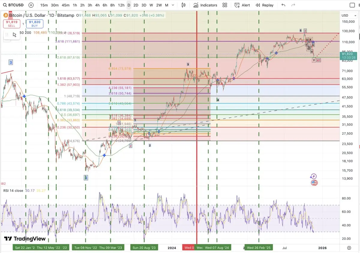The width and height of the screenshot is (360, 253).
Task: Click the floating toolbar drag handle dots
Action: [7, 35]
